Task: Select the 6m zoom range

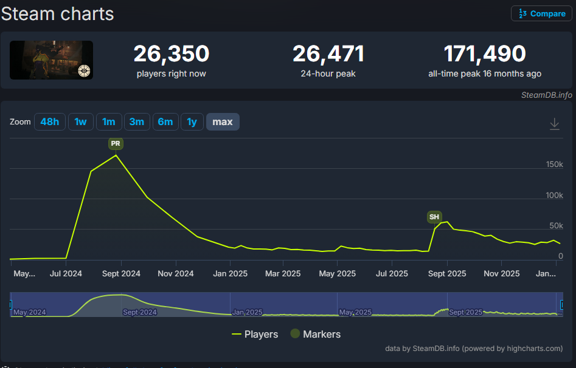Action: point(165,122)
